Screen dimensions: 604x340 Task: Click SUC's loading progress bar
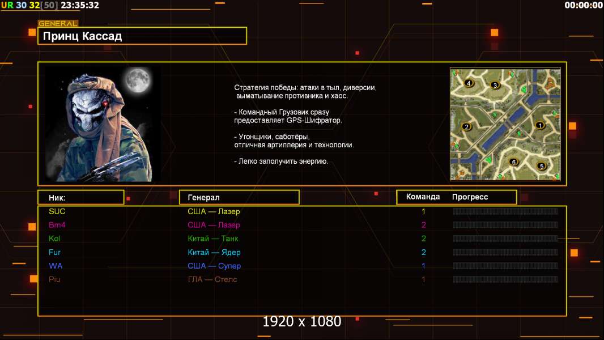click(505, 211)
